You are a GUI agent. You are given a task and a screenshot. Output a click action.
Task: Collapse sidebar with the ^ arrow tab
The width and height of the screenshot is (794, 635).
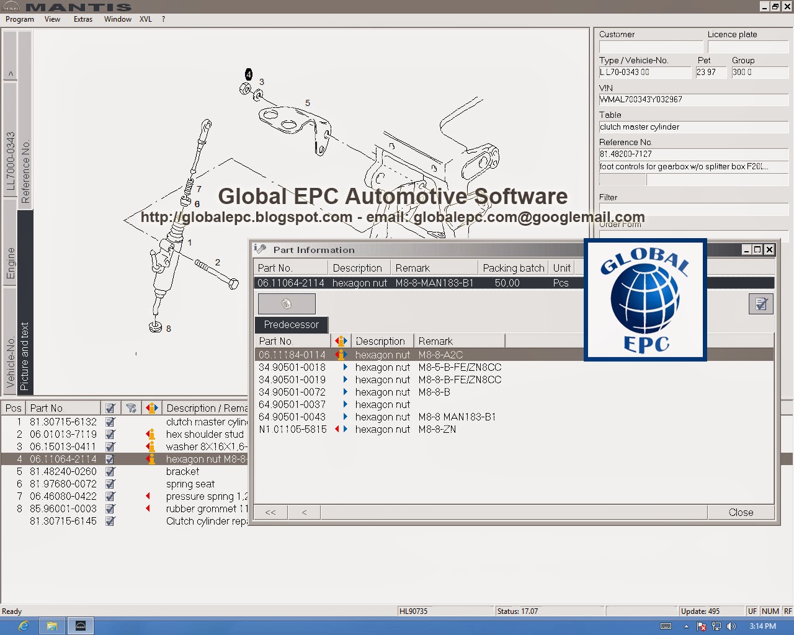(x=10, y=56)
